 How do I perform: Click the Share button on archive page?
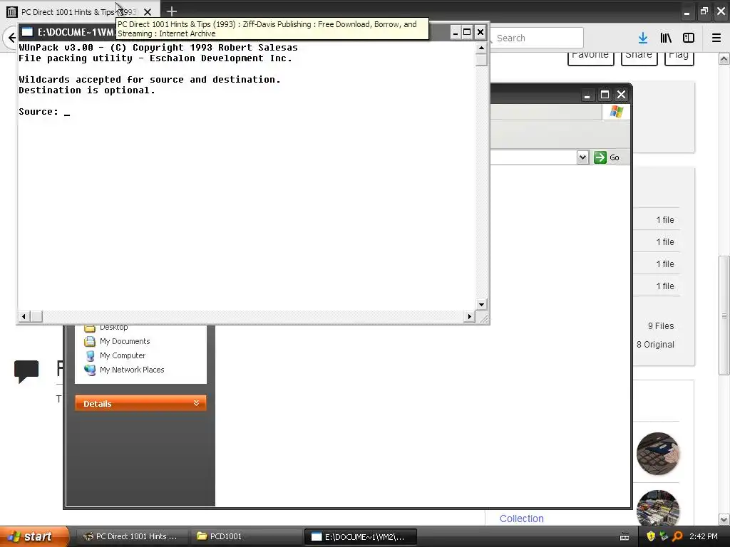[x=639, y=58]
